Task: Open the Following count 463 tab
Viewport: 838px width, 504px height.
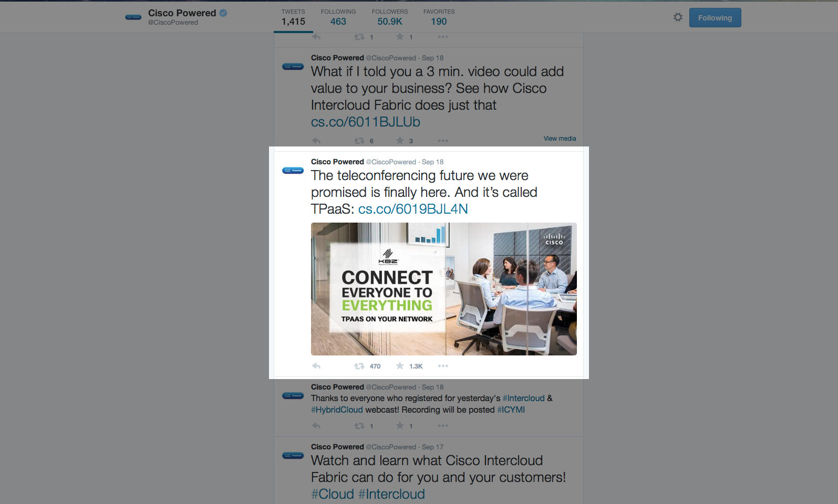Action: [x=338, y=17]
